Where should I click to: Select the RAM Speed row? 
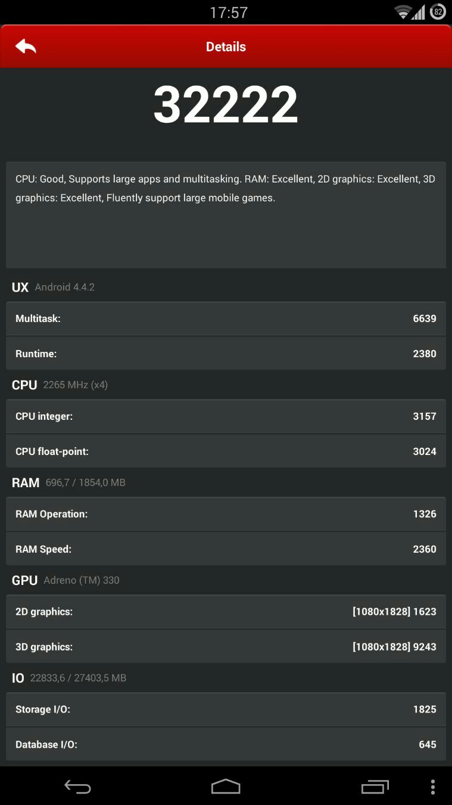coord(226,549)
